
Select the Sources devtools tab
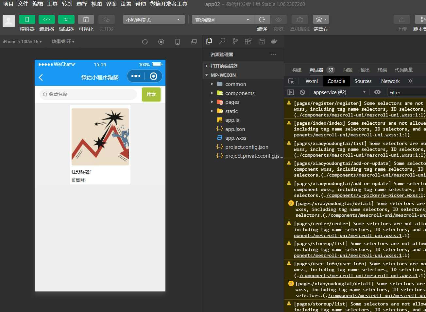pyautogui.click(x=363, y=81)
